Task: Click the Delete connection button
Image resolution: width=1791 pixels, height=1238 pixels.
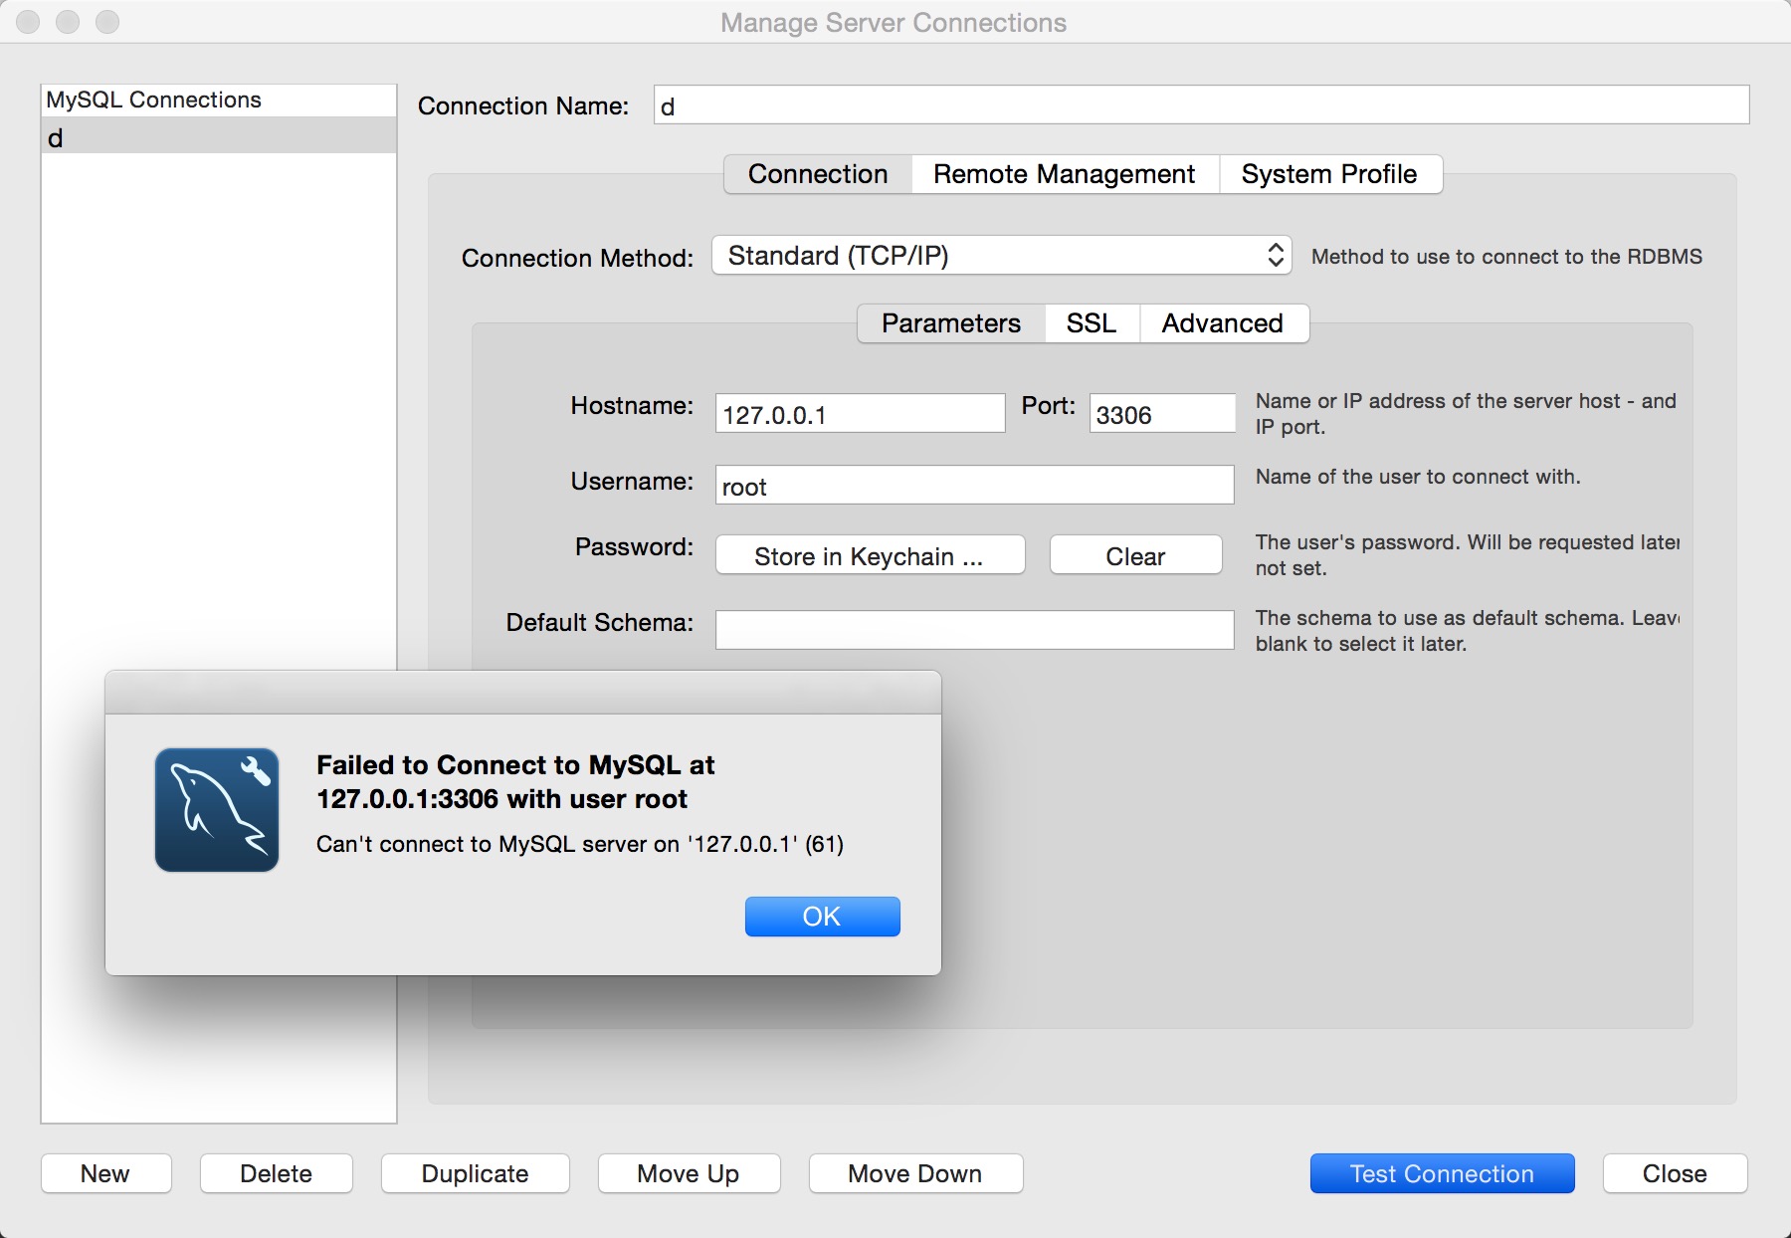Action: (x=276, y=1173)
